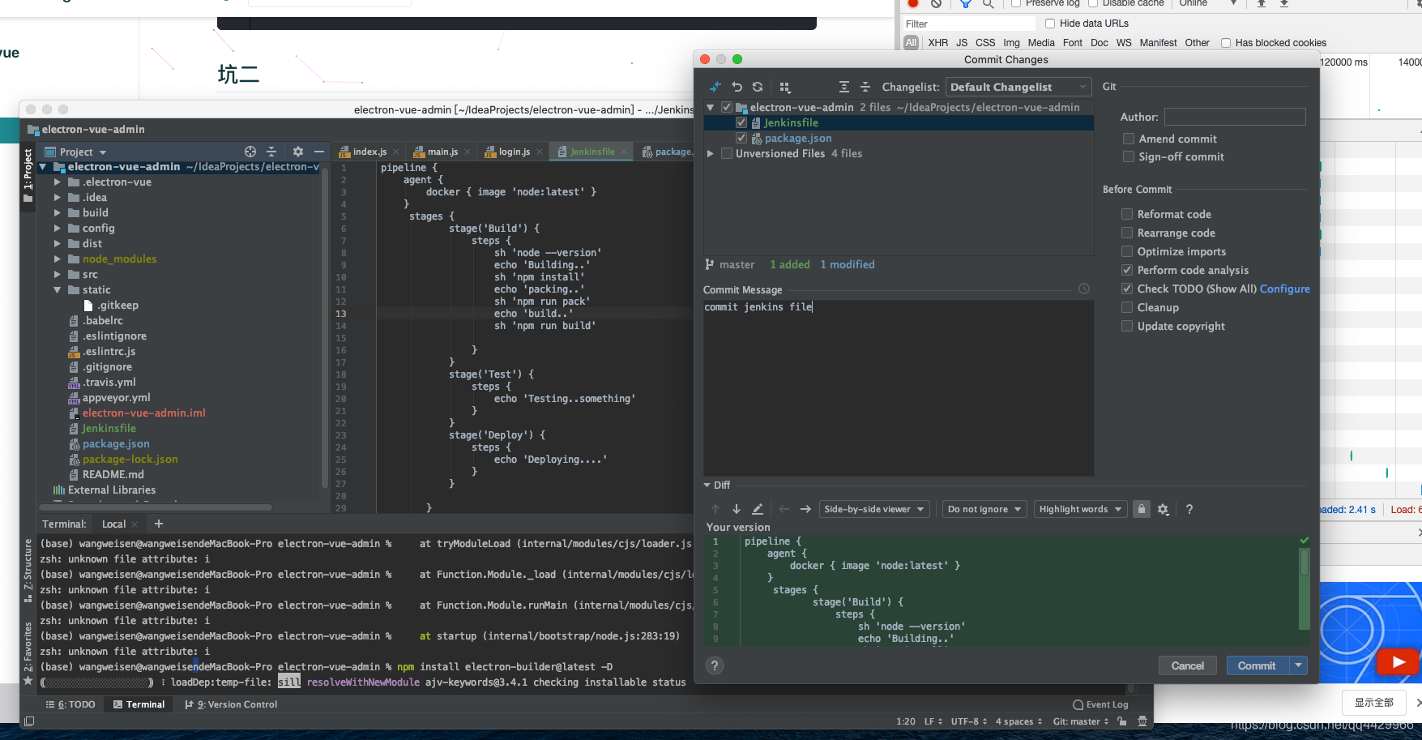Enable Reformat code before commit
1422x740 pixels.
pyautogui.click(x=1127, y=214)
